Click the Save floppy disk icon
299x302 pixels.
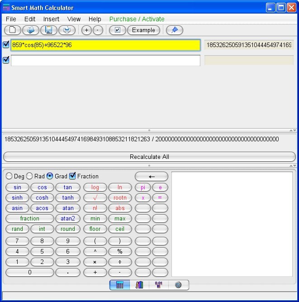(x=49, y=30)
